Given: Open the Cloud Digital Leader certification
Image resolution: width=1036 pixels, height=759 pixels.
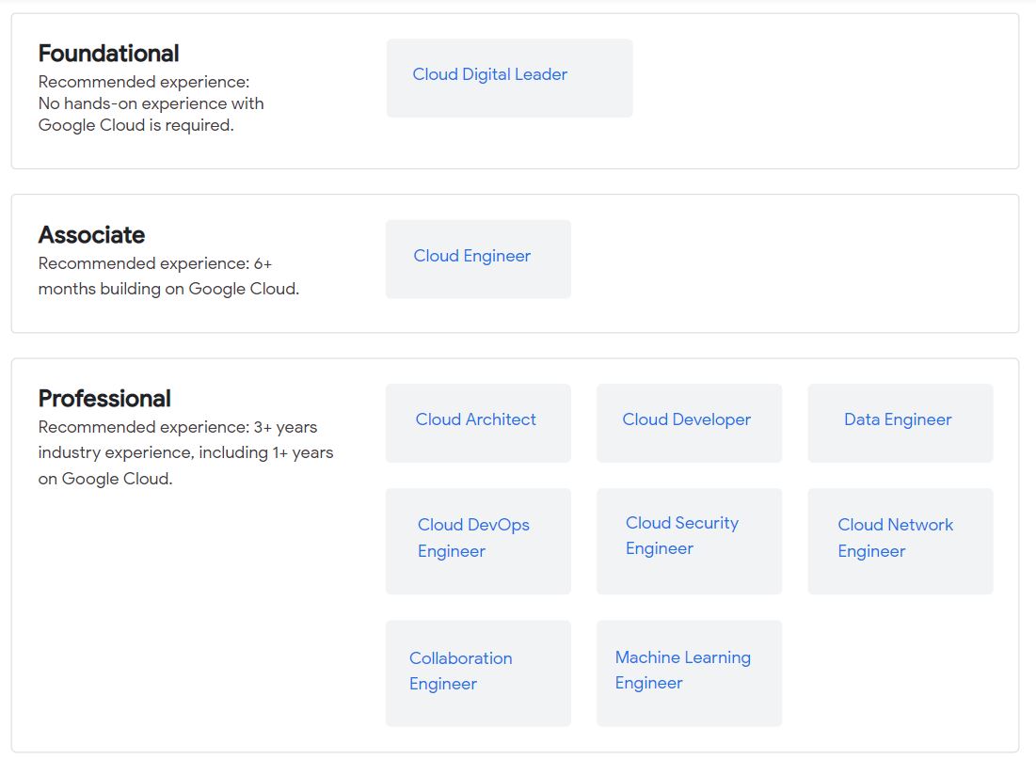Looking at the screenshot, I should coord(509,78).
